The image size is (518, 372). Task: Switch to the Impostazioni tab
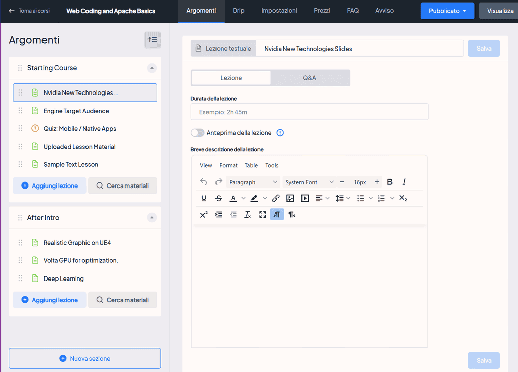pos(279,11)
